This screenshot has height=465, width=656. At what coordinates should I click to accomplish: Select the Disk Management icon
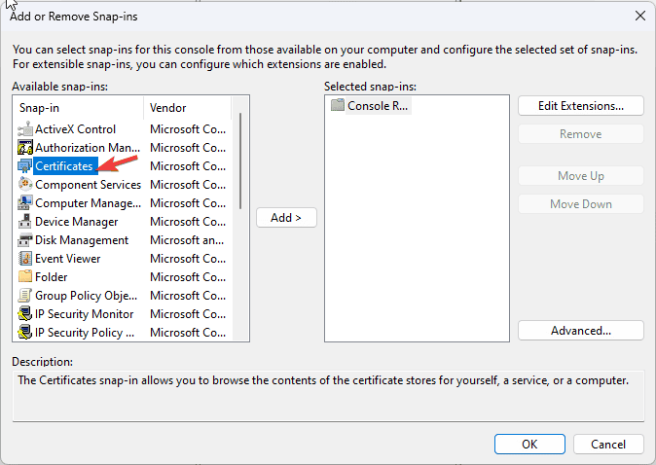25,240
